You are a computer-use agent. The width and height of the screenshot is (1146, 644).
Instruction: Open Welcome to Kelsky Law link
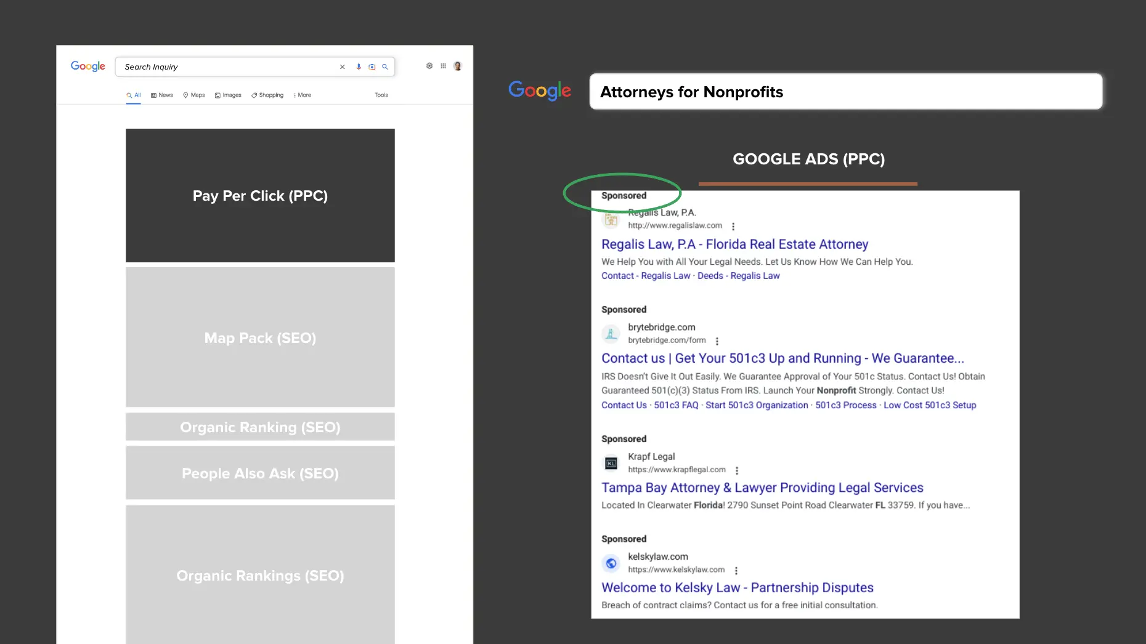click(738, 588)
